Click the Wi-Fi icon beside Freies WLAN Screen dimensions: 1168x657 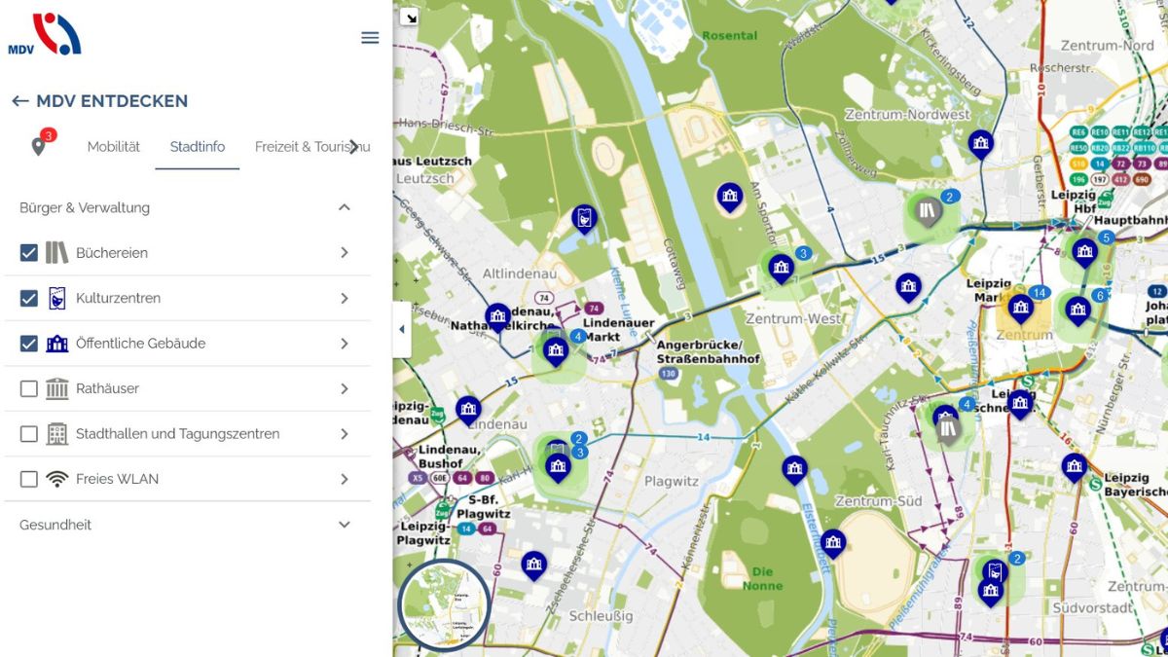(x=56, y=479)
